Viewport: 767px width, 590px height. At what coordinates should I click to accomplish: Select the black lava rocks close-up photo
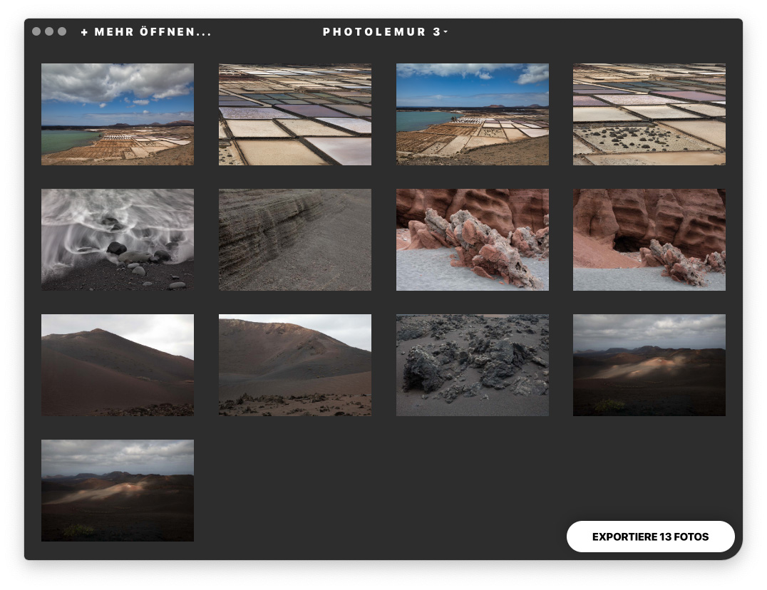[472, 365]
